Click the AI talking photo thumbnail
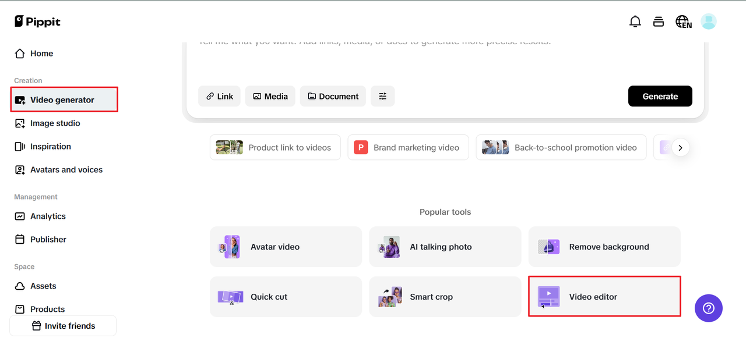Image resolution: width=746 pixels, height=345 pixels. pyautogui.click(x=389, y=247)
